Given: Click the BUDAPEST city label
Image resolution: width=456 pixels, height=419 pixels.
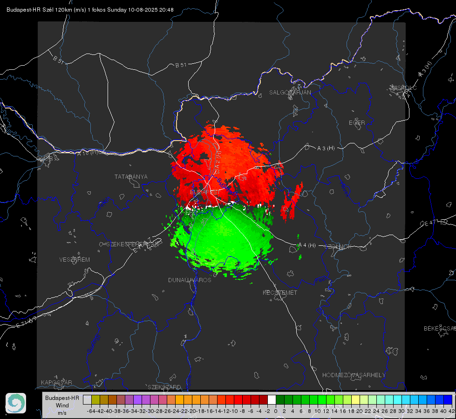Looking at the screenshot, I should pyautogui.click(x=205, y=192).
